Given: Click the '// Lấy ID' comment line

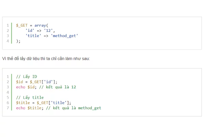Looking at the screenshot, I should click(27, 77).
